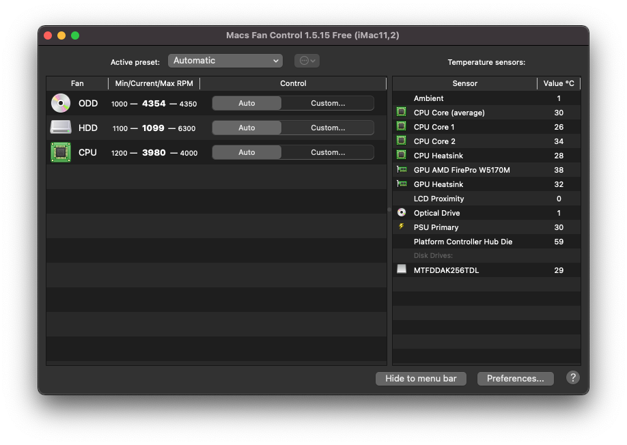The image size is (627, 445).
Task: Click the CPU Heatsink chip icon
Action: pos(401,155)
